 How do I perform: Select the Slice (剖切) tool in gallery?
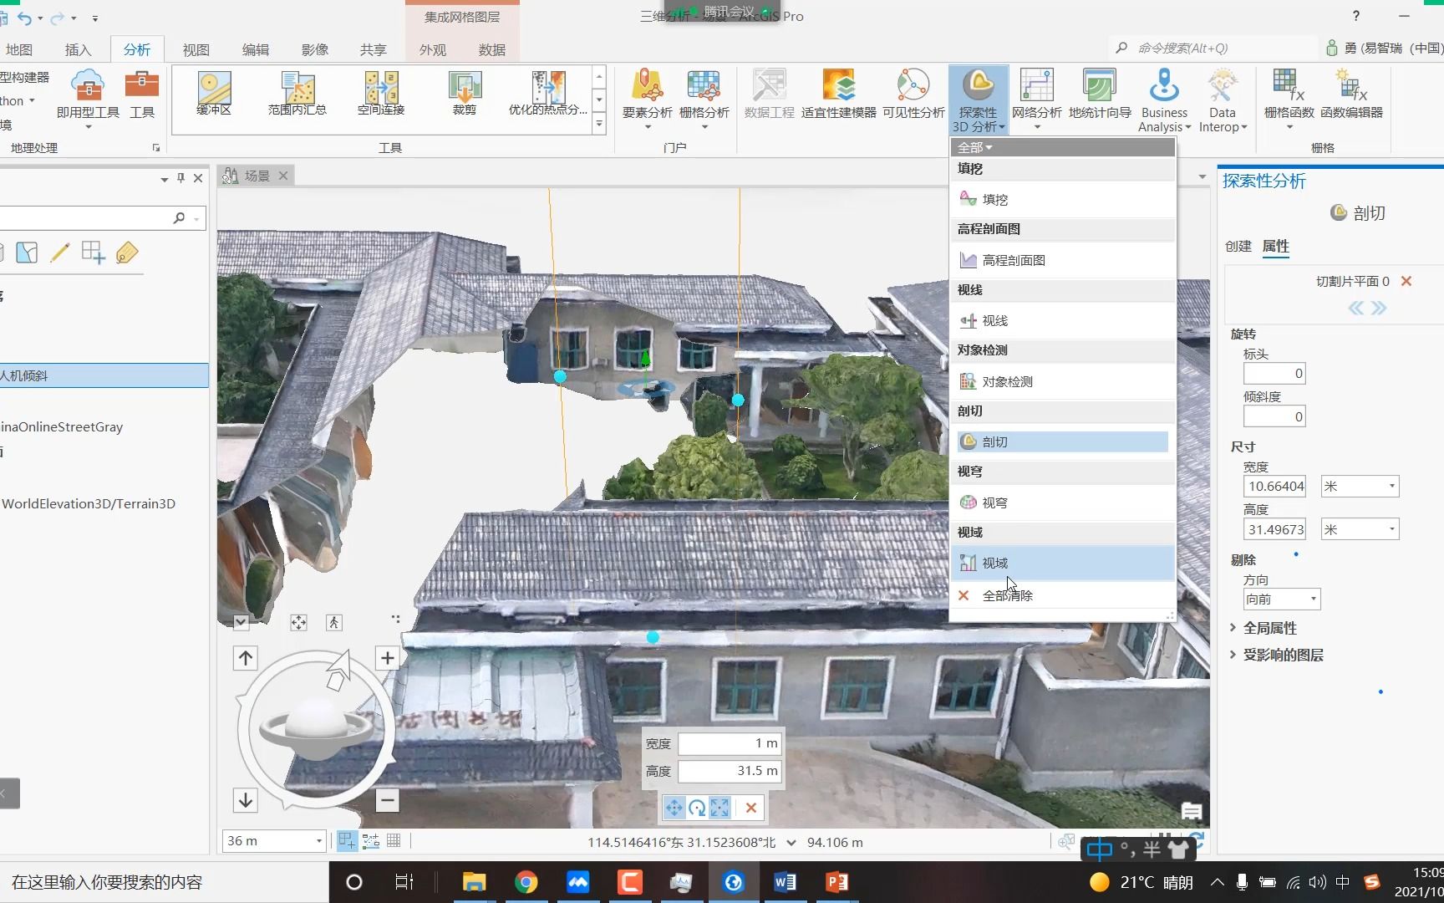[x=1063, y=441]
